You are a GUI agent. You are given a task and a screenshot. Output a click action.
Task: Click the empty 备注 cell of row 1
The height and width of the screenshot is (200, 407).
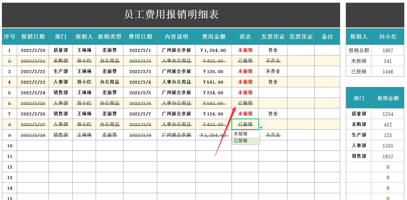pos(327,50)
